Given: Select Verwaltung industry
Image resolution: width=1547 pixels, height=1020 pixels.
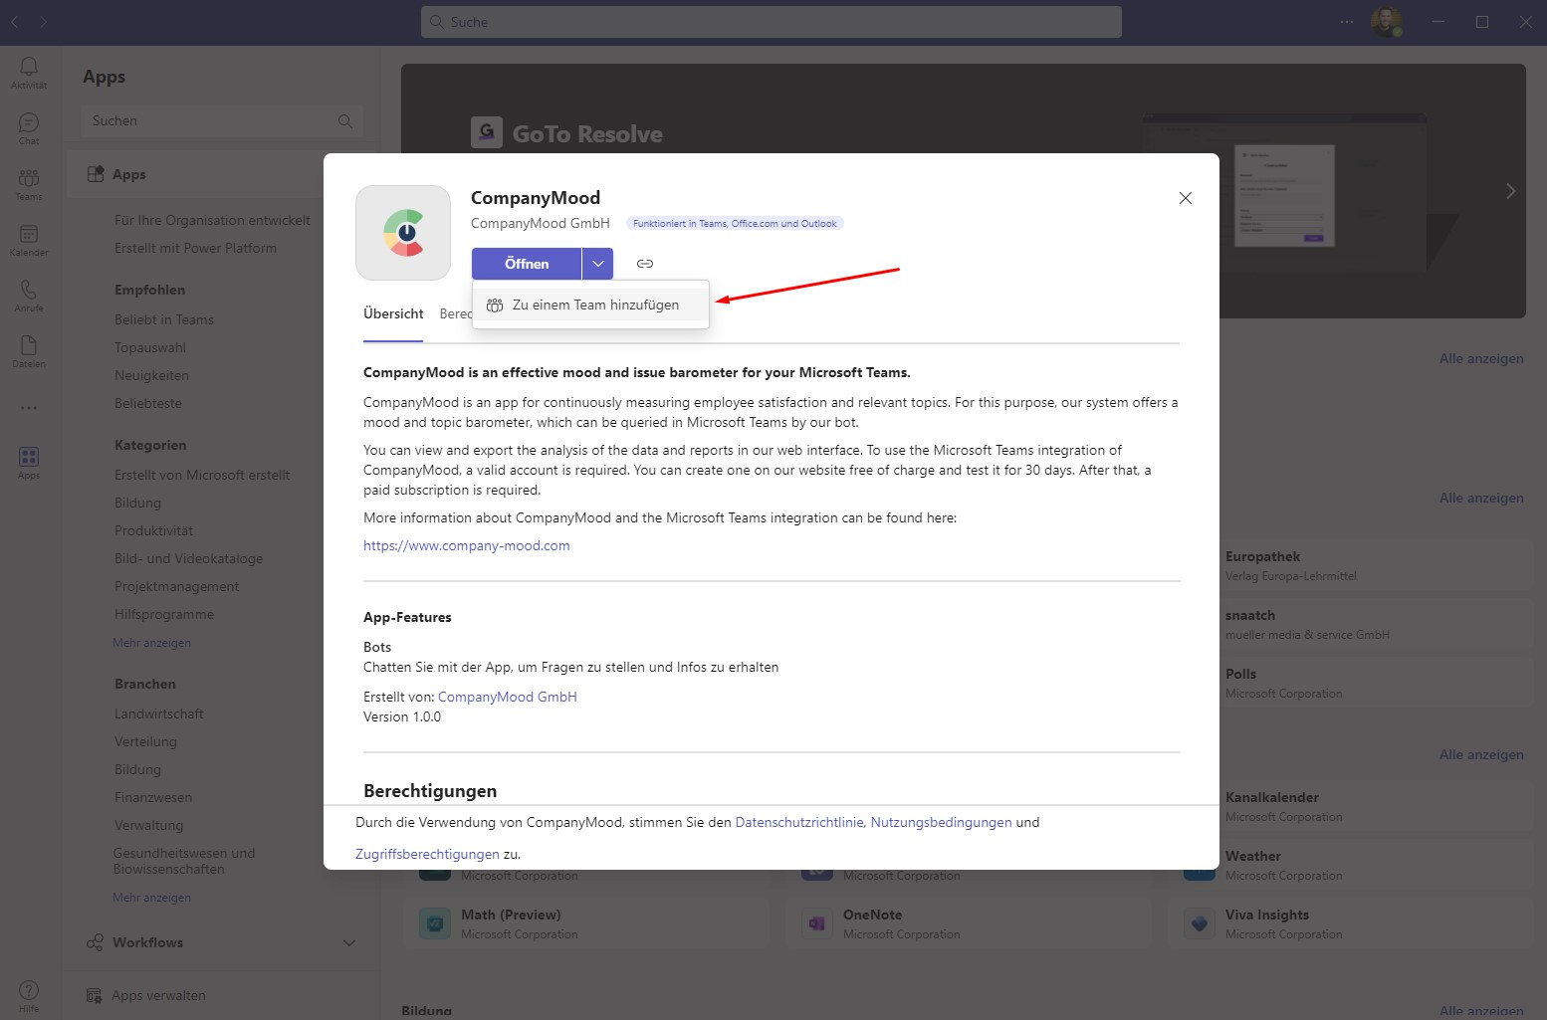Looking at the screenshot, I should [x=148, y=825].
